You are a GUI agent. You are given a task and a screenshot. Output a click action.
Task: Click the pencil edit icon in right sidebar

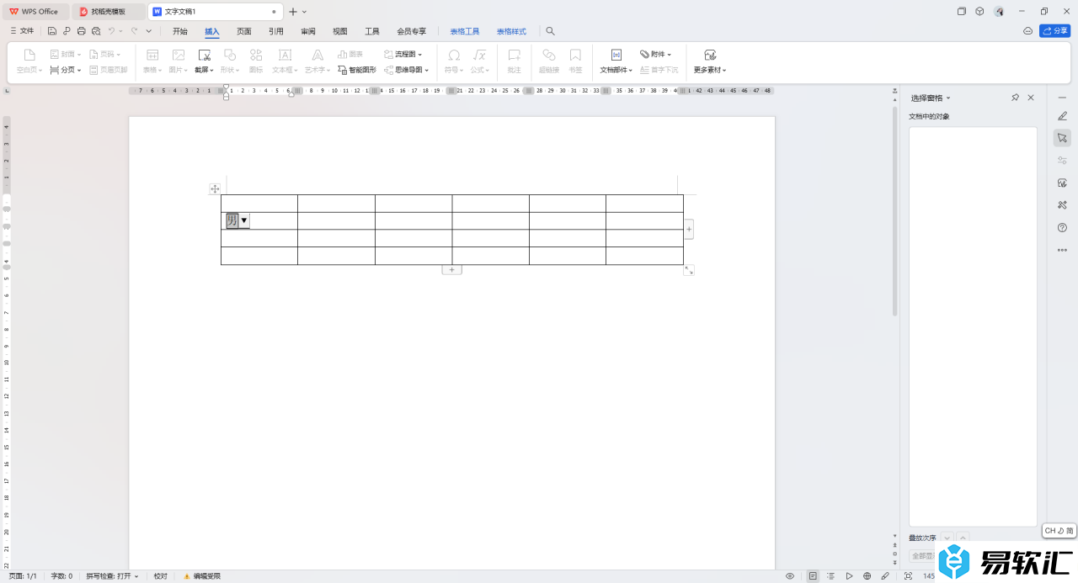pyautogui.click(x=1062, y=115)
